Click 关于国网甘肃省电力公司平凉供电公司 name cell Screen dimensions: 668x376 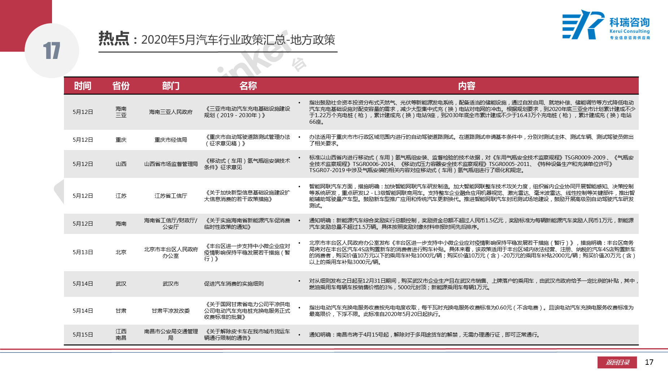[x=247, y=311]
